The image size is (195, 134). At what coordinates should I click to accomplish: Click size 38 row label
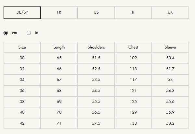[x=22, y=102]
